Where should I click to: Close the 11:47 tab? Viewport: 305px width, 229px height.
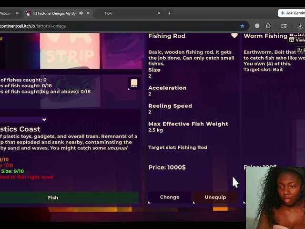pos(159,13)
